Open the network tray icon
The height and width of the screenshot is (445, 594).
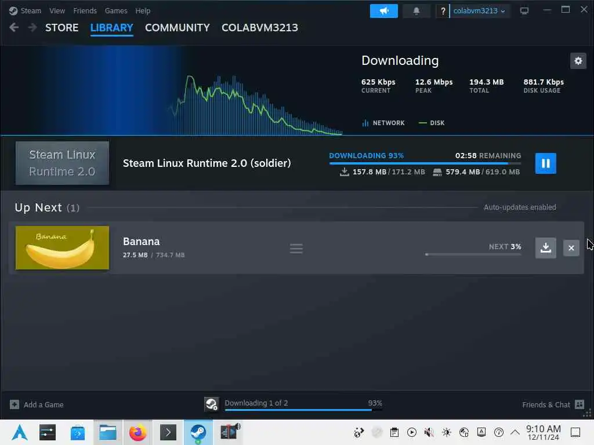pyautogui.click(x=464, y=432)
